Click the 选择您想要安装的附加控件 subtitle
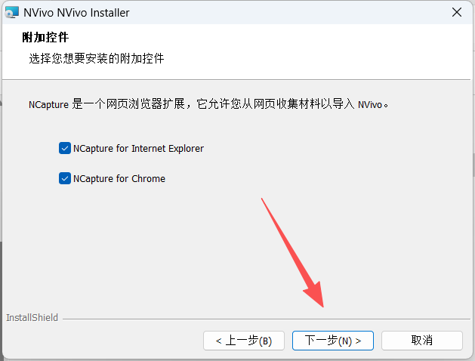Screen dimensions: 475x361 [97, 58]
